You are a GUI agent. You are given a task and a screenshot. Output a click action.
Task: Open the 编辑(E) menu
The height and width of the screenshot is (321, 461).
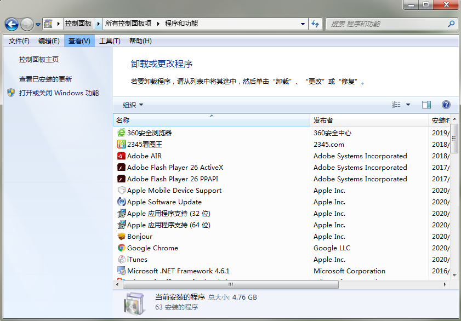49,41
